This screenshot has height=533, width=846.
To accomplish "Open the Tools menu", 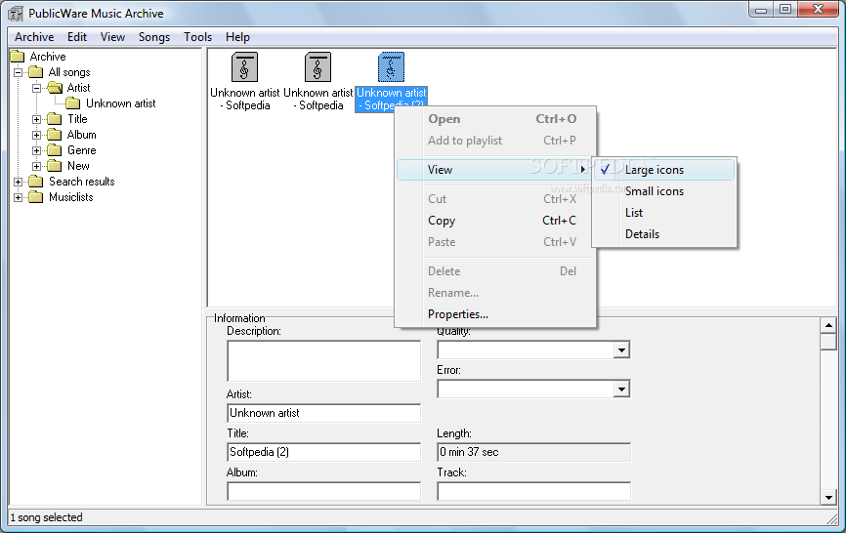I will (197, 37).
